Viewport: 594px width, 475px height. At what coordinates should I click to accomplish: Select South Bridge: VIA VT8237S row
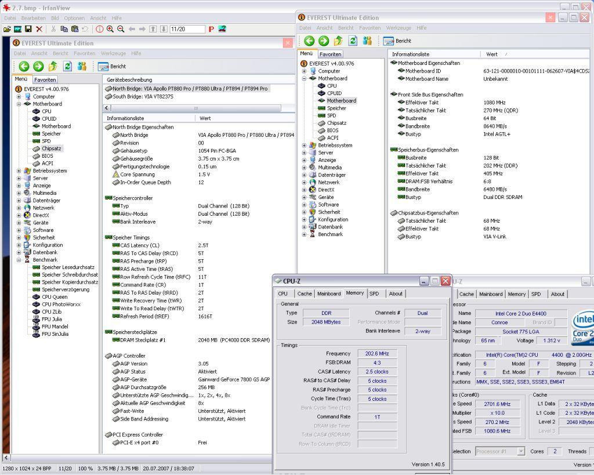[x=139, y=97]
